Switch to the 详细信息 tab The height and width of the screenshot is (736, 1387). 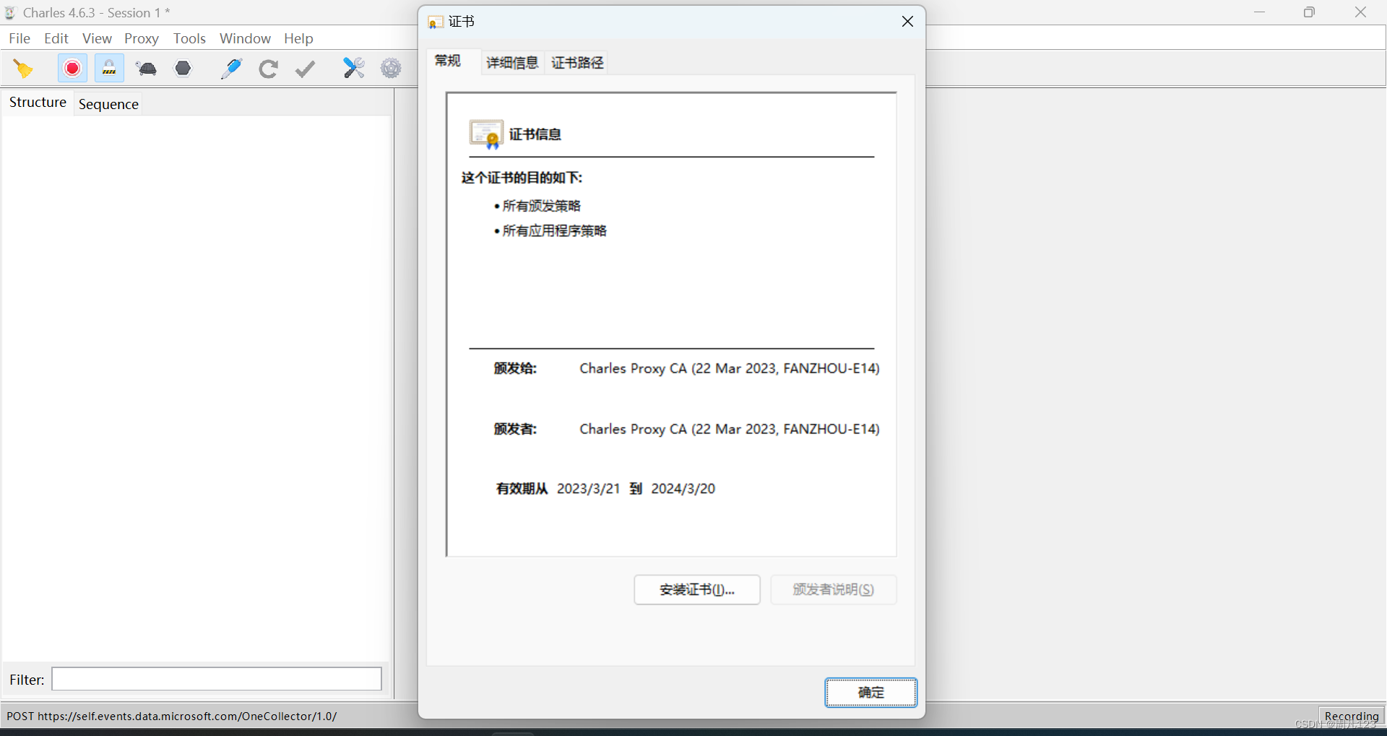coord(512,63)
